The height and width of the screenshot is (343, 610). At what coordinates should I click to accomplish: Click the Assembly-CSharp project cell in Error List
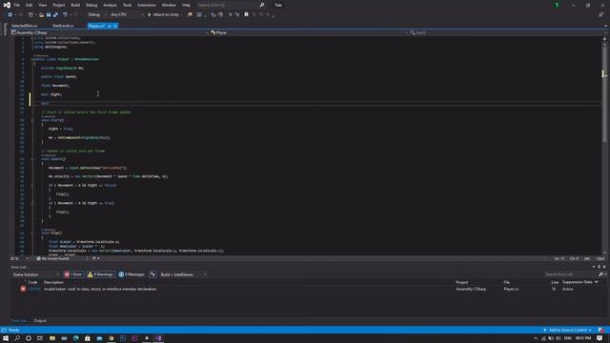[x=471, y=289]
